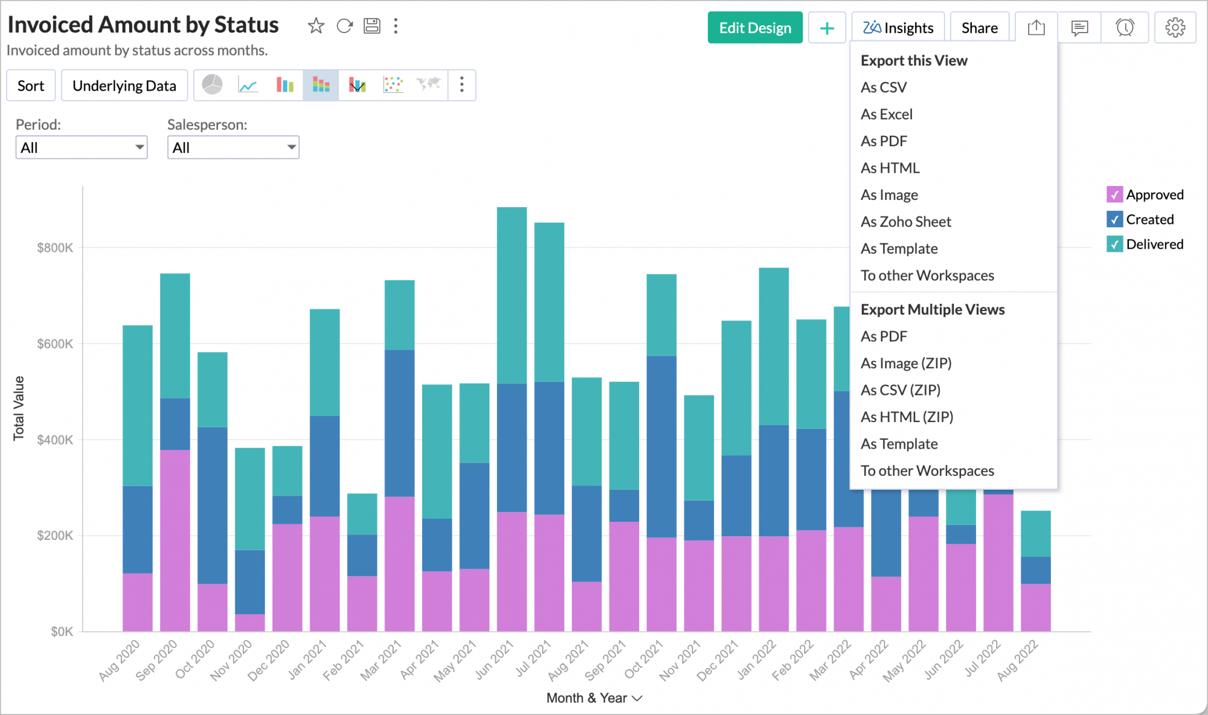Uncheck Created in the legend
The height and width of the screenshot is (715, 1208).
[x=1114, y=219]
